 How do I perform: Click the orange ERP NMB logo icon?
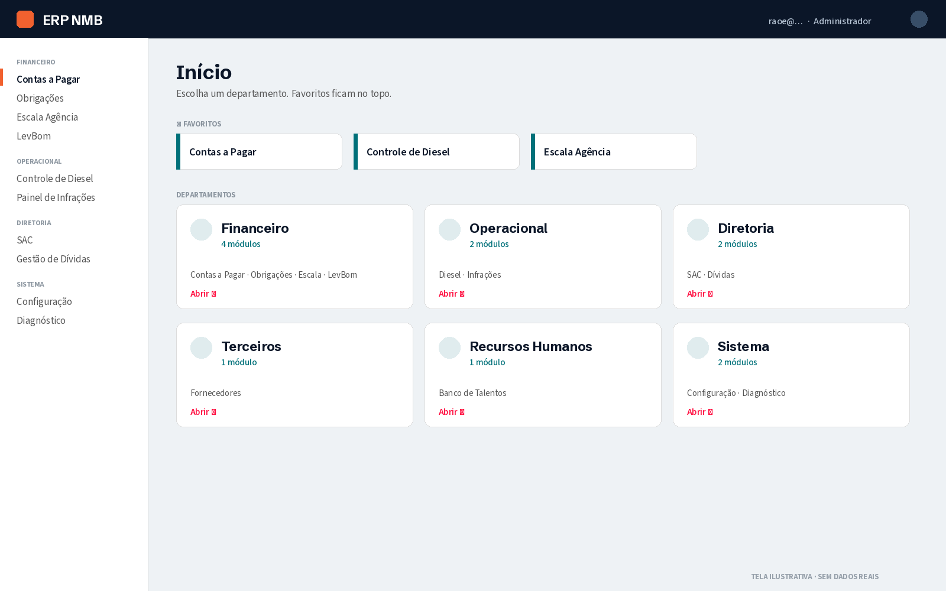25,20
